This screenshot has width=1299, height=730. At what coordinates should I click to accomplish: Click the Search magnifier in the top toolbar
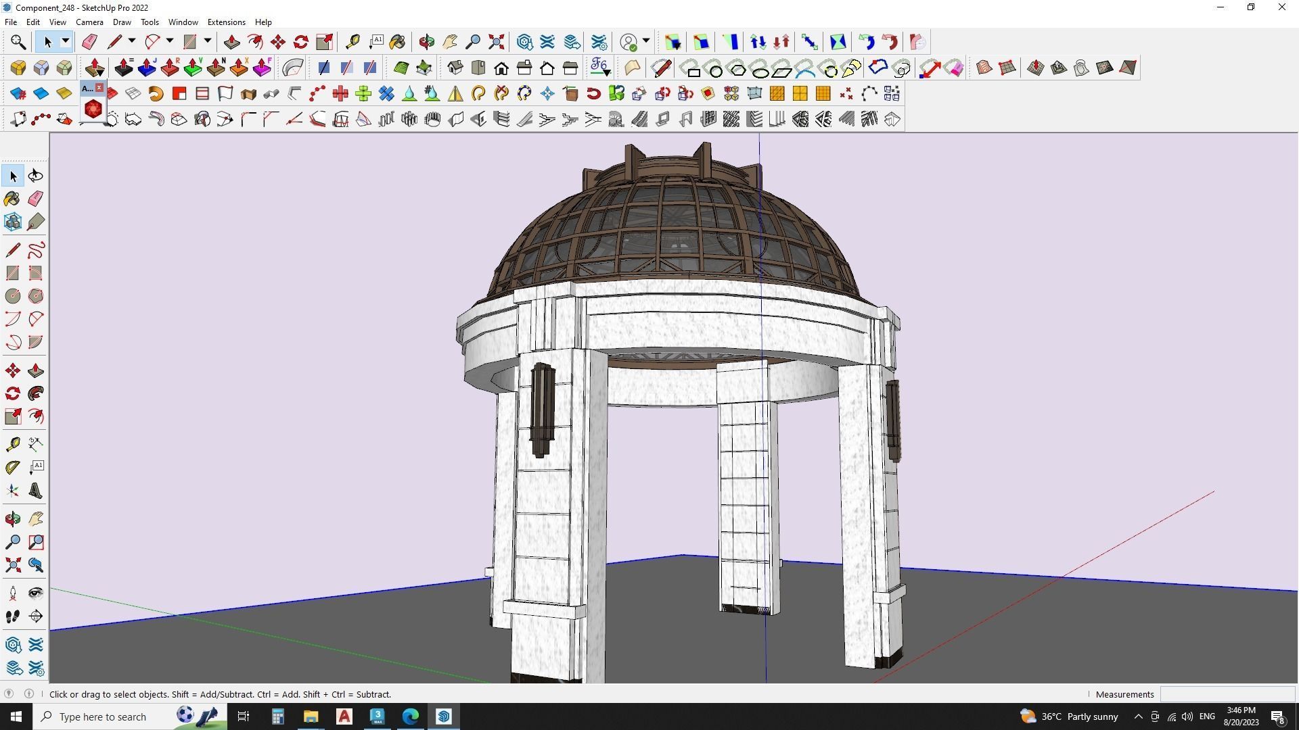18,42
